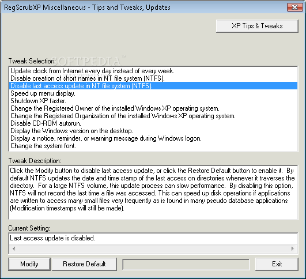This screenshot has width=306, height=279.
Task: Click the 'Last access update is disabled.' text
Action: [52, 238]
